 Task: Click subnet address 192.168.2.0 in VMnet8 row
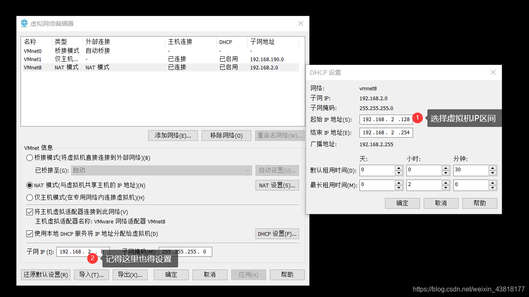click(x=264, y=68)
